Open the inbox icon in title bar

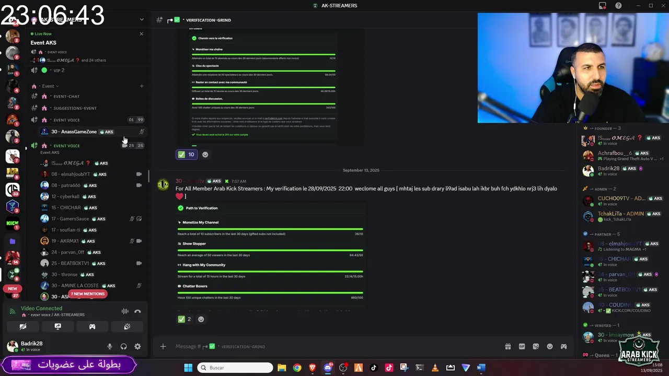pos(603,6)
